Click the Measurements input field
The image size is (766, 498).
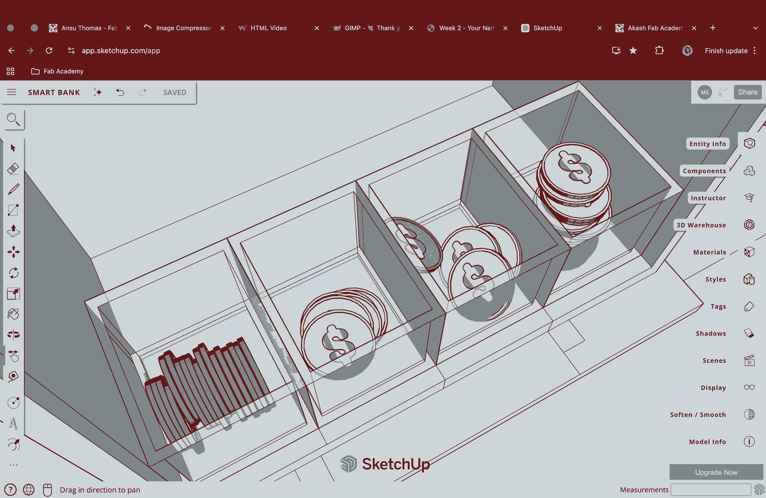[x=711, y=490]
